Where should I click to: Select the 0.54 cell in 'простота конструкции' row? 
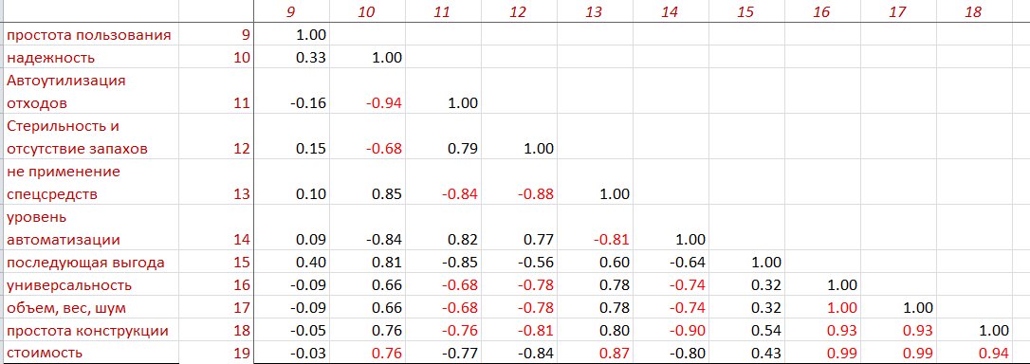[x=746, y=331]
